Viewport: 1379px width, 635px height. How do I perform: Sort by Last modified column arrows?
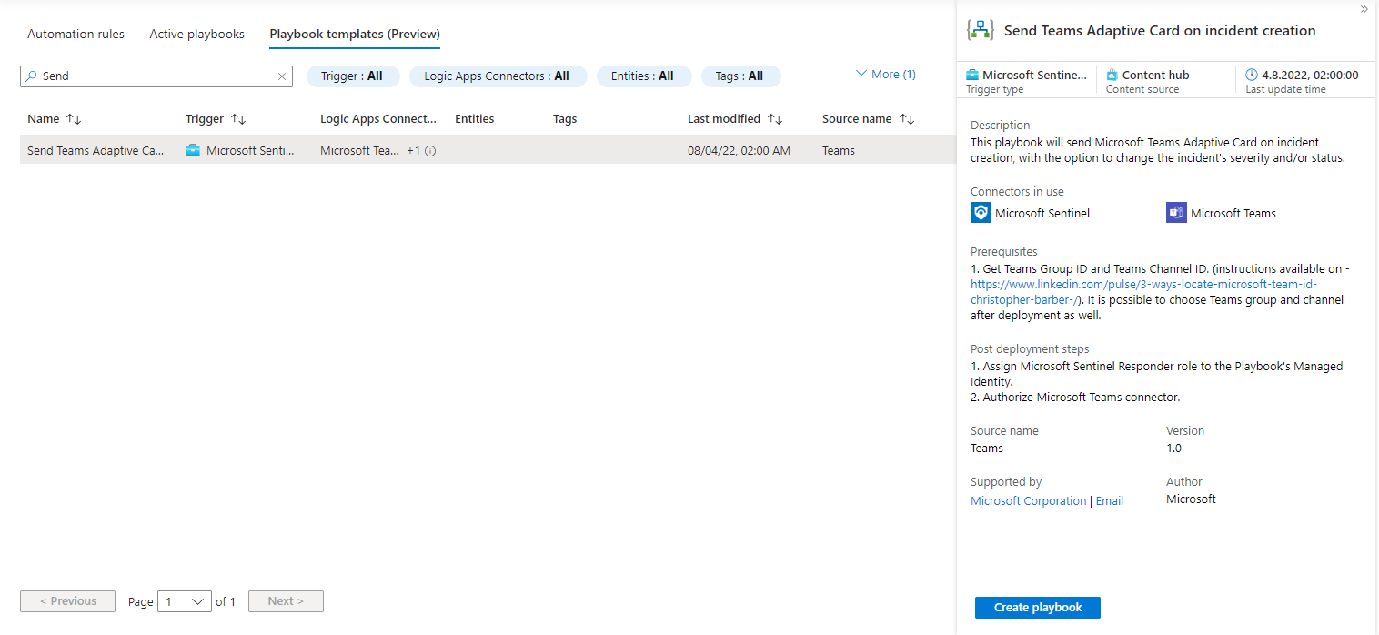(x=775, y=119)
